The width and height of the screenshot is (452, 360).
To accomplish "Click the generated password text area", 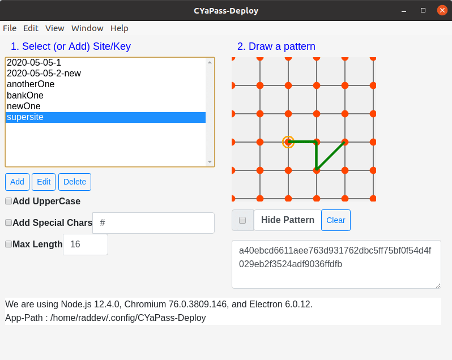I will click(x=336, y=264).
